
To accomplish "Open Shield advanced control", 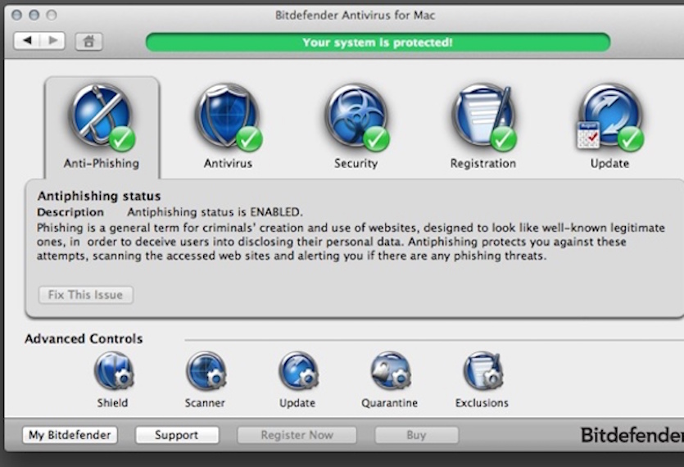I will pyautogui.click(x=113, y=371).
